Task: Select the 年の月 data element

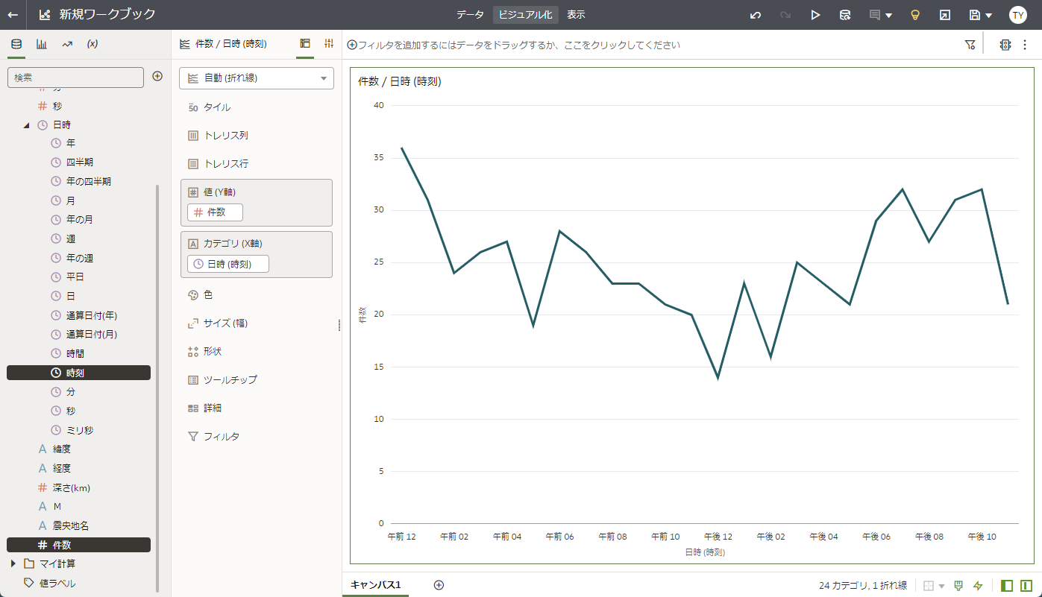Action: tap(79, 219)
